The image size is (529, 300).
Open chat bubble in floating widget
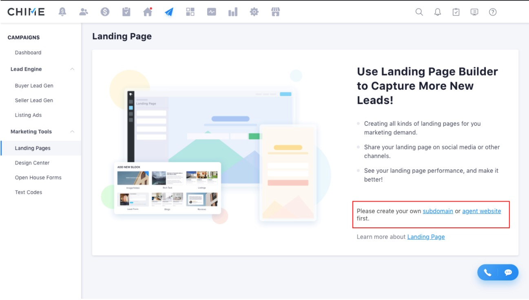(508, 272)
